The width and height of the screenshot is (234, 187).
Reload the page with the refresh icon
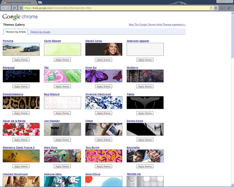click(14, 8)
